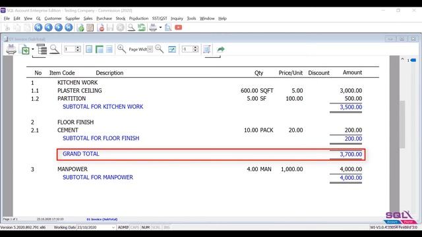Click the copies spinner arrows

(x=196, y=49)
